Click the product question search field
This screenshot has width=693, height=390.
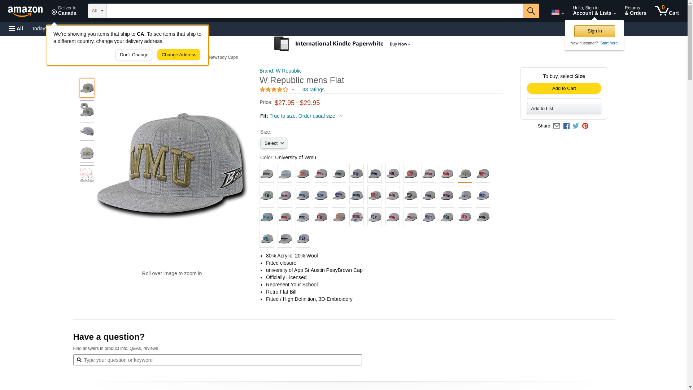217,360
